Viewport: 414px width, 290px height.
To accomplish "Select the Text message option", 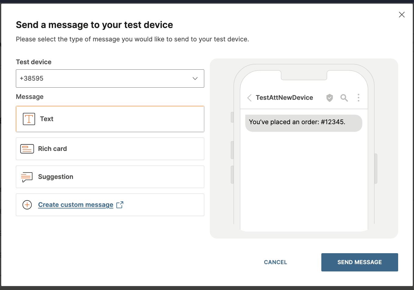I will coord(110,119).
